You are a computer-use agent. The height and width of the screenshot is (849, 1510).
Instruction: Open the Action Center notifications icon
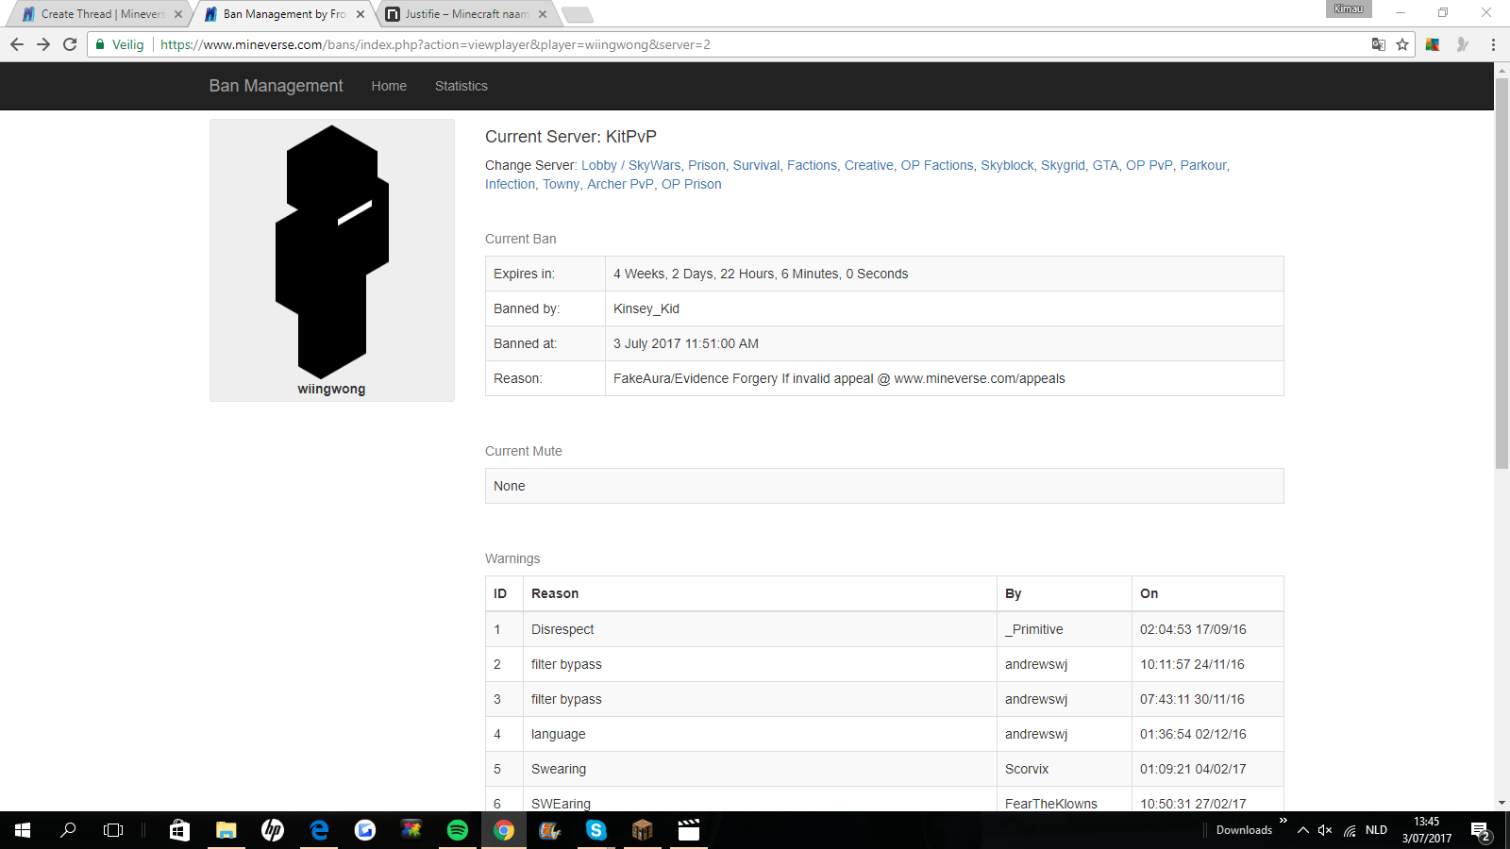coord(1481,831)
